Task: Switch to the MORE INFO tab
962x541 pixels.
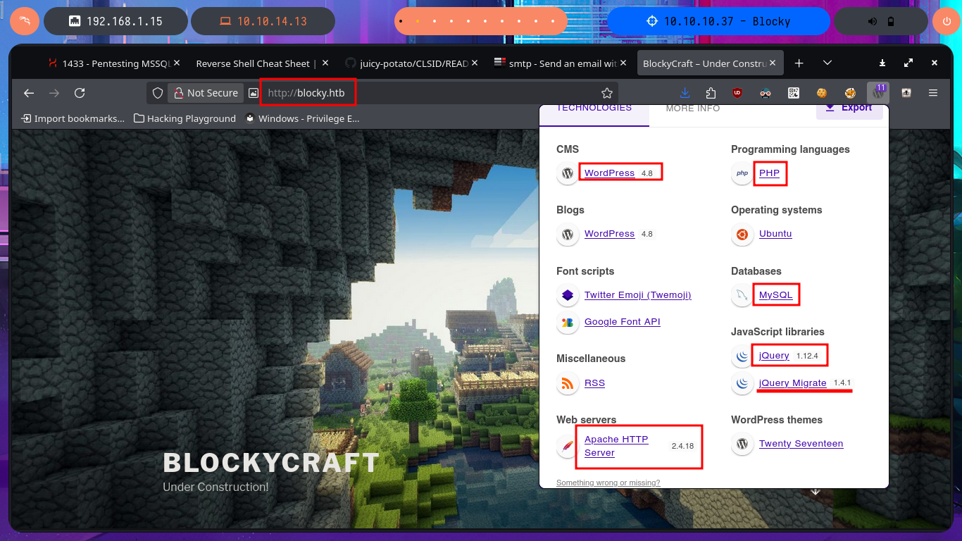Action: 692,108
